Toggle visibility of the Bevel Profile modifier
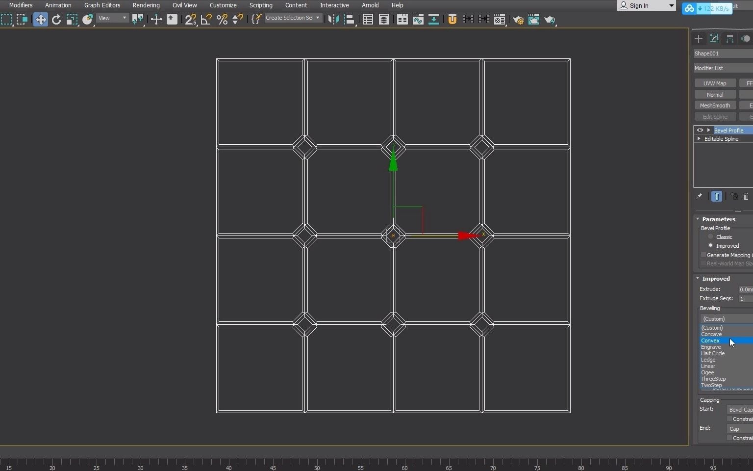The image size is (753, 471). 700,130
